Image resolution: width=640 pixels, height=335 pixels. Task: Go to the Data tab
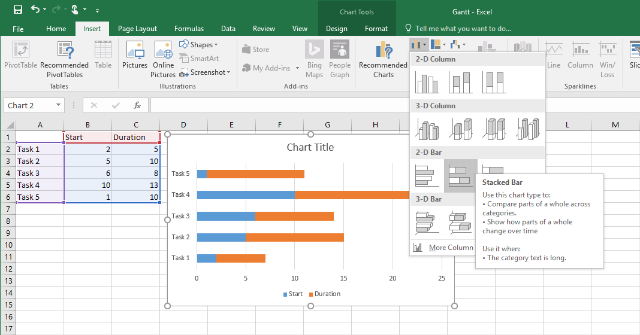point(228,29)
